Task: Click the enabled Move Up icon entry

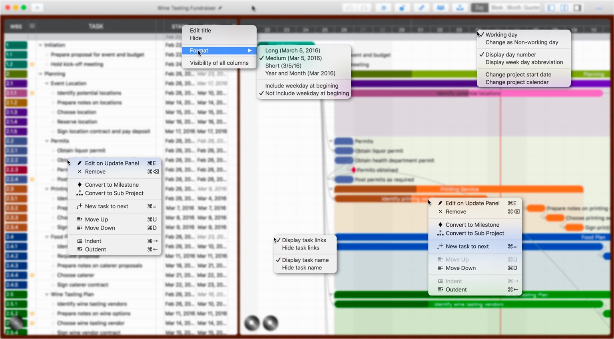Action: (x=80, y=219)
